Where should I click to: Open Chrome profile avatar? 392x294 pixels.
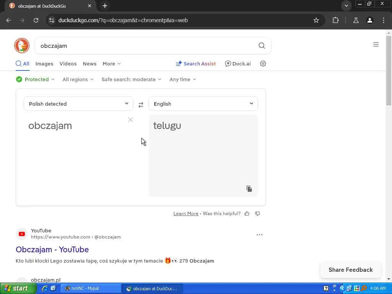click(370, 20)
